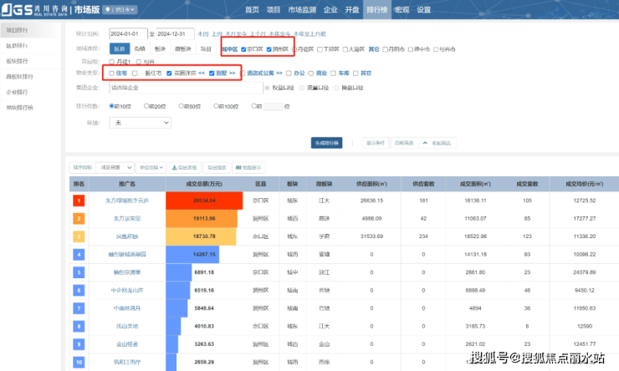The image size is (619, 371).
Task: Click the export table download icon button
Action: [x=184, y=168]
